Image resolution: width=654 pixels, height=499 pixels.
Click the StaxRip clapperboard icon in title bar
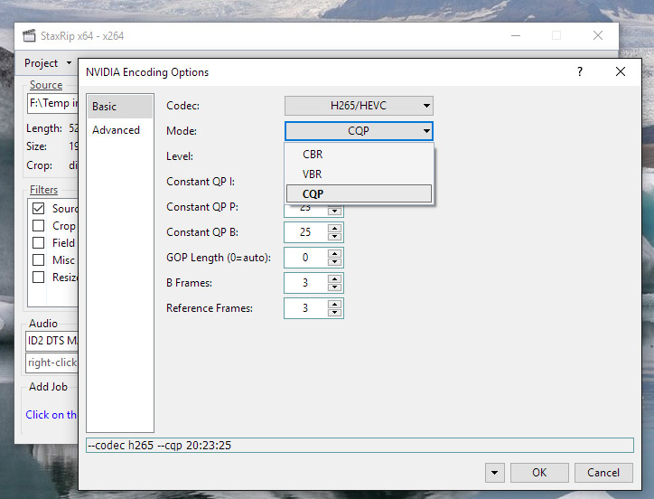coord(29,35)
